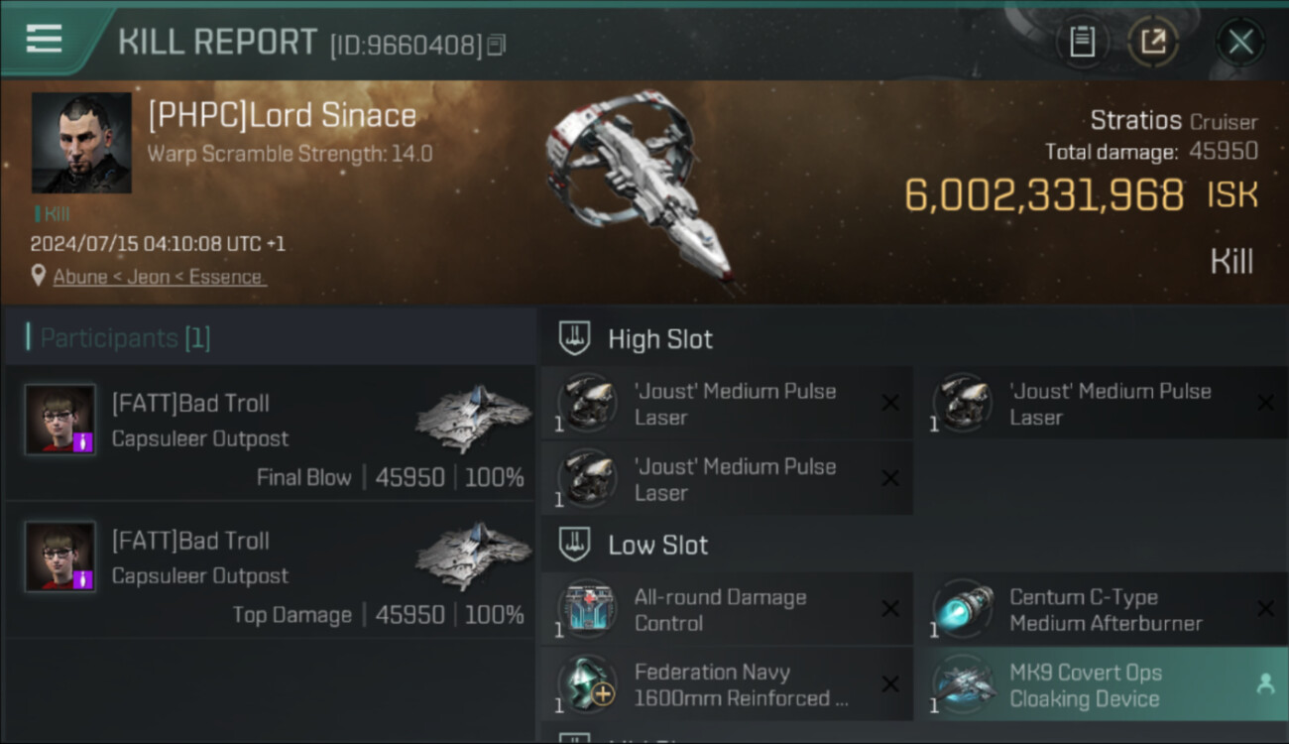Copy the kill report ID
The image size is (1289, 744).
click(496, 45)
